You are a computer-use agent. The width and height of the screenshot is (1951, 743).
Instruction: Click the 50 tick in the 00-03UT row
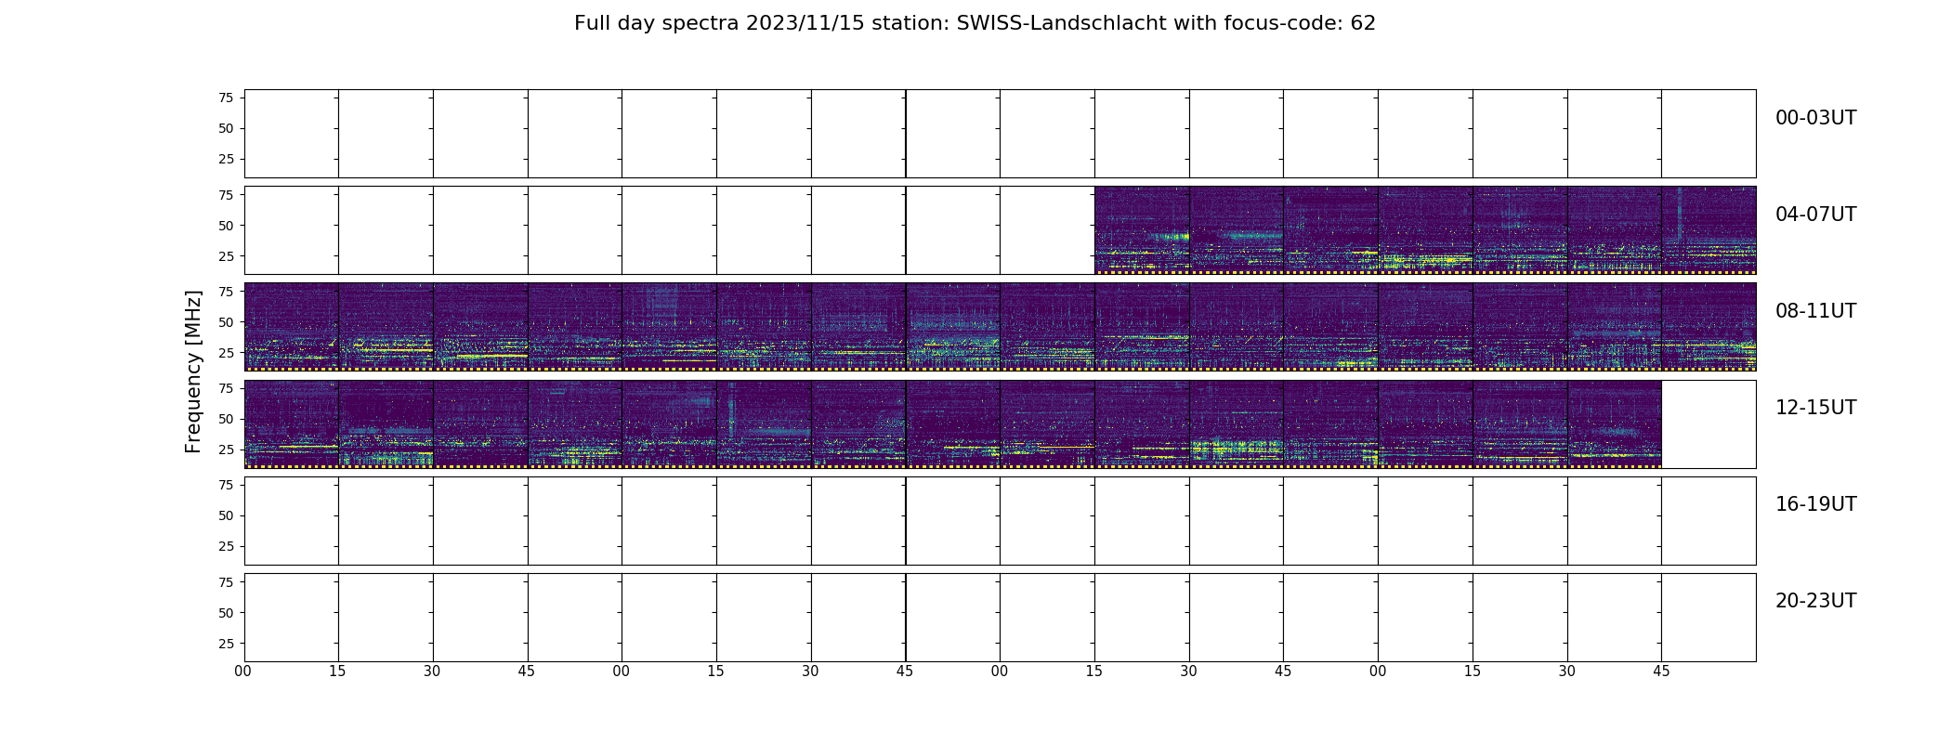click(x=226, y=128)
